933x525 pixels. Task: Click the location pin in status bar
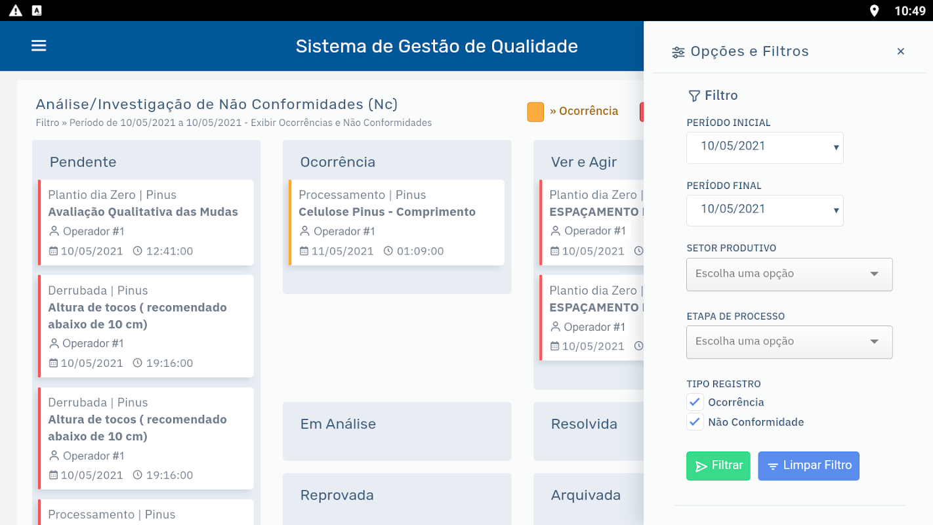874,10
